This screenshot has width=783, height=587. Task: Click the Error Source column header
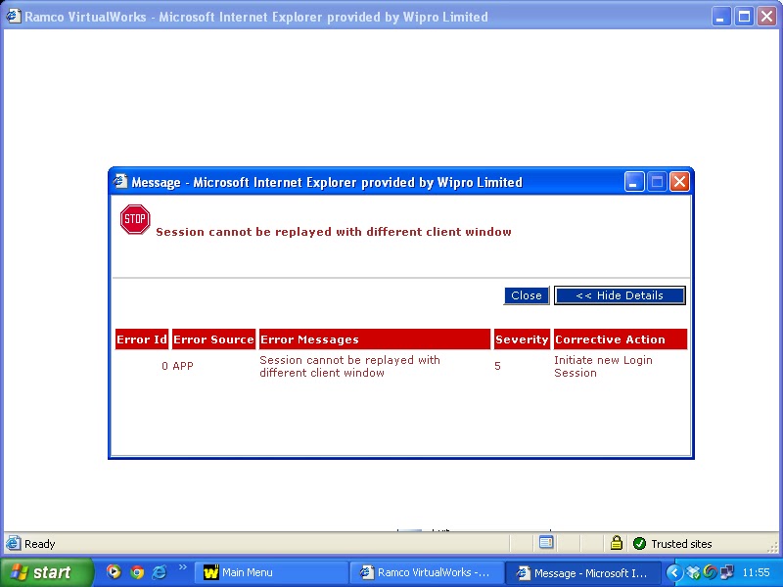(x=213, y=339)
